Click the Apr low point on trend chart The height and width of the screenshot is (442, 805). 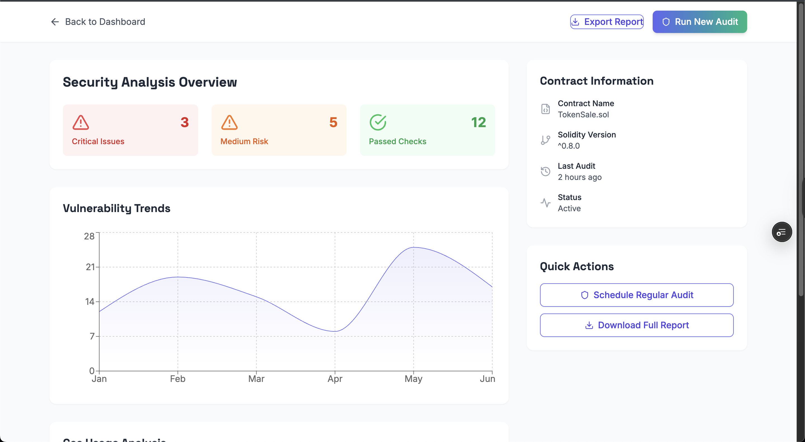point(335,331)
